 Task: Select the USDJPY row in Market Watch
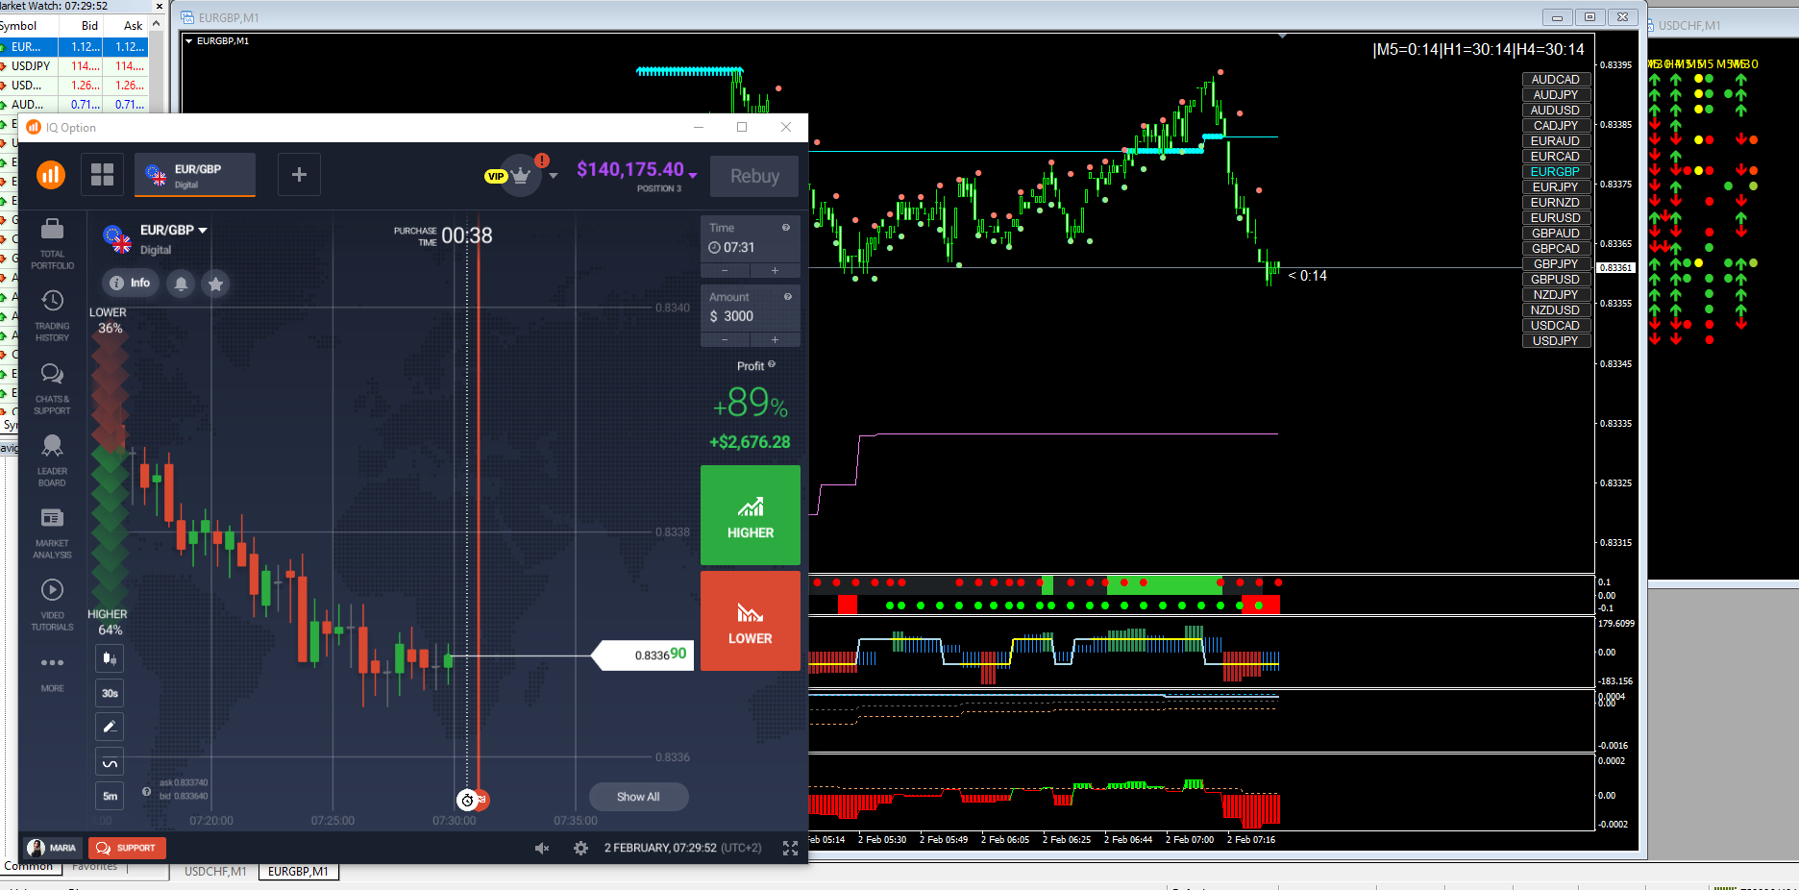coord(74,66)
